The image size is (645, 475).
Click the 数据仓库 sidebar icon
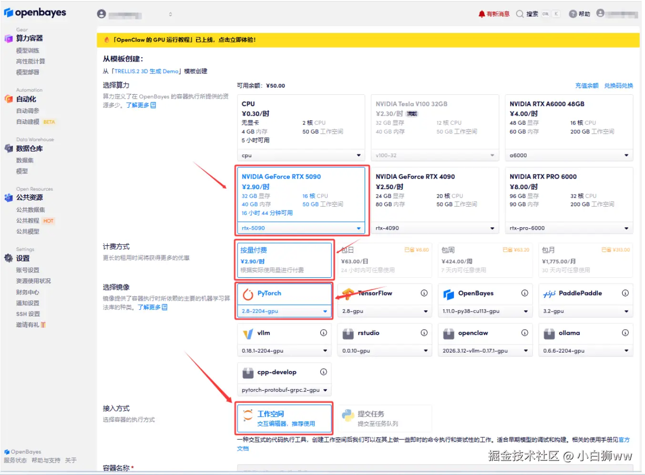[x=8, y=149]
